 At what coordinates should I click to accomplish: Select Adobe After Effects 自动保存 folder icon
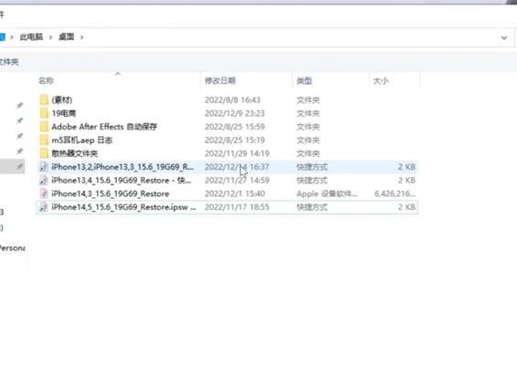44,127
